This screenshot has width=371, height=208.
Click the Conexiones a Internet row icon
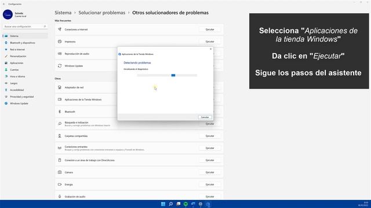[60, 29]
